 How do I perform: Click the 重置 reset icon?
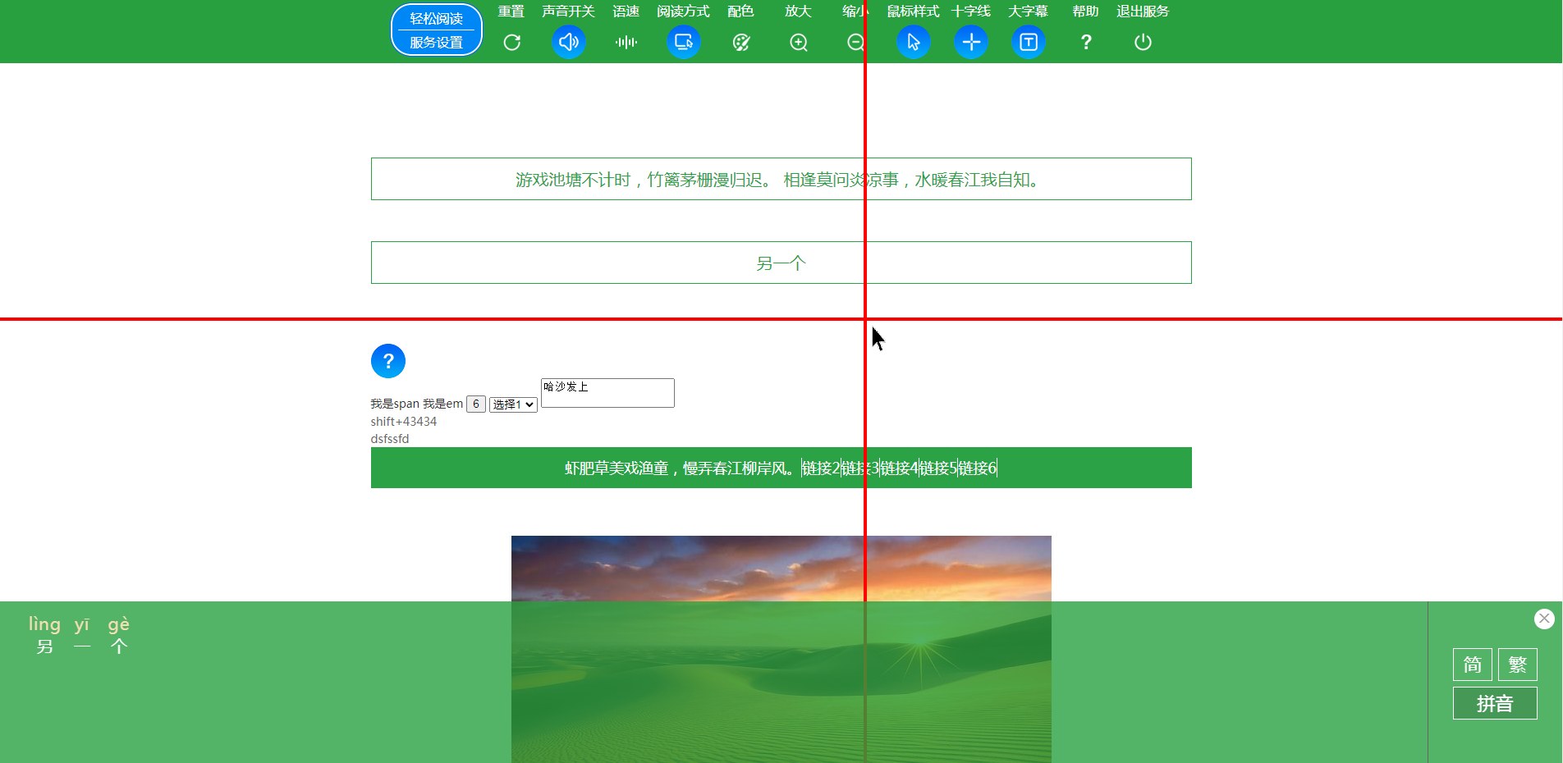point(511,42)
